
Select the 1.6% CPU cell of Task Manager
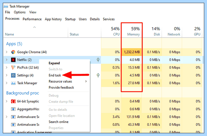pos(111,83)
